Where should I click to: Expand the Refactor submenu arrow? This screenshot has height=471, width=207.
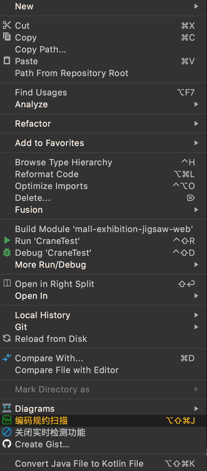[196, 124]
